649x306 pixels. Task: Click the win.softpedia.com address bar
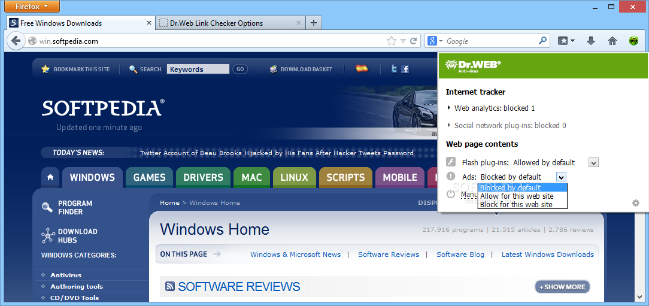211,41
